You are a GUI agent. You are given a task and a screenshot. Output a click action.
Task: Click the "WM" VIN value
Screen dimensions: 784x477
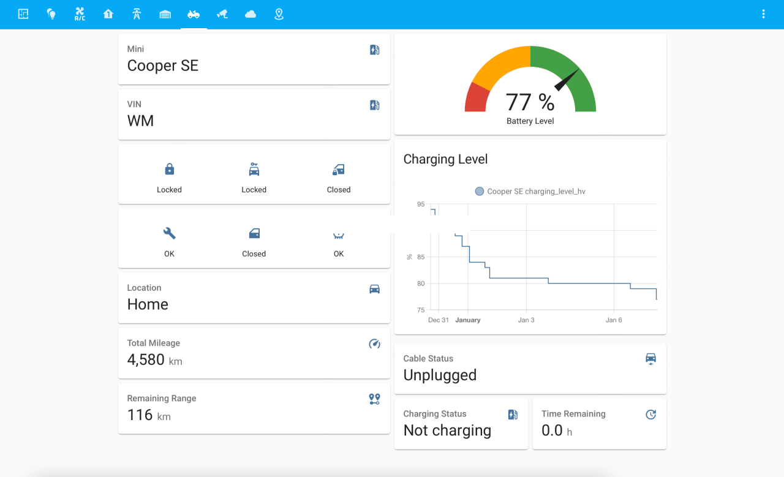pyautogui.click(x=141, y=121)
